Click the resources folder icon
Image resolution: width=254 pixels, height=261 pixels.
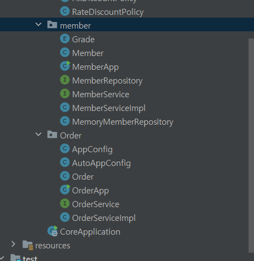[x=27, y=245]
